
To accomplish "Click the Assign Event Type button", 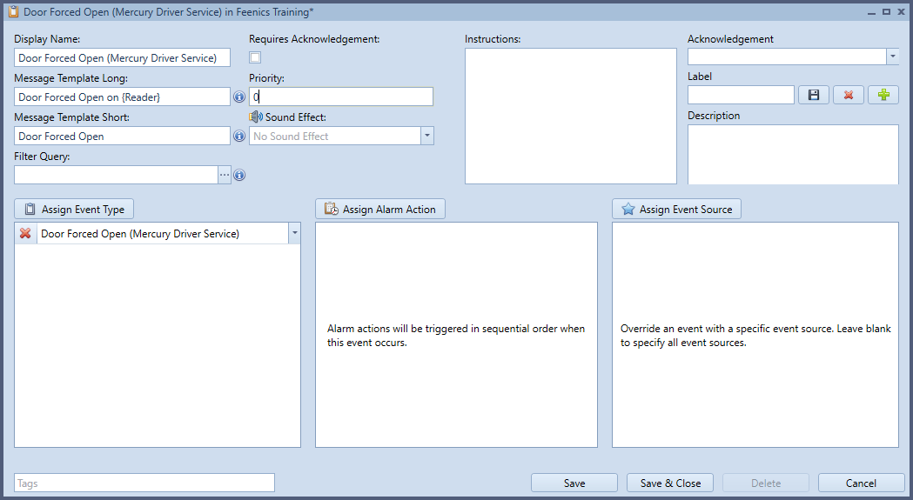I will click(74, 209).
